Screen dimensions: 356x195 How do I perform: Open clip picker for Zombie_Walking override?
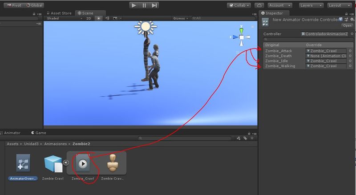(x=350, y=66)
